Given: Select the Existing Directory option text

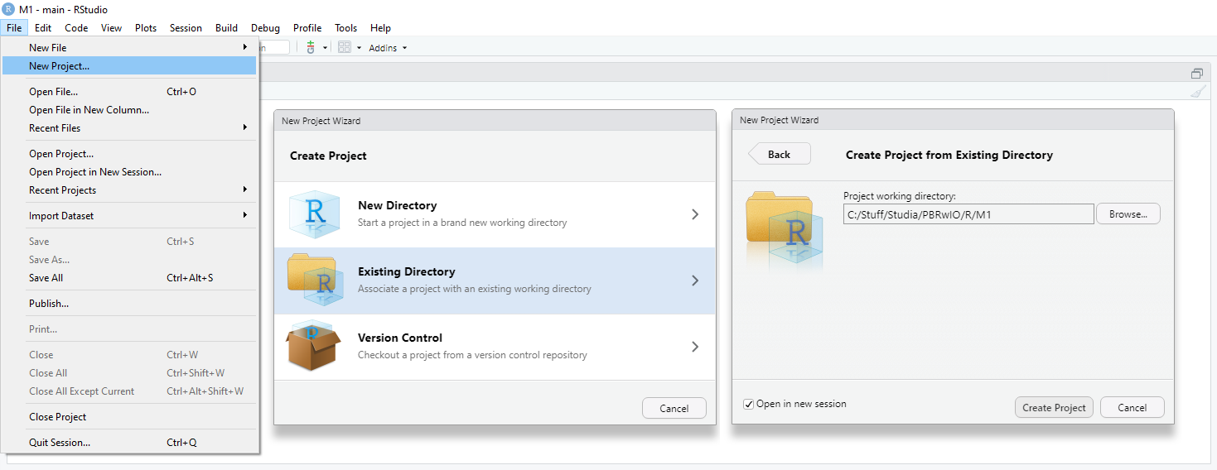Looking at the screenshot, I should 406,271.
